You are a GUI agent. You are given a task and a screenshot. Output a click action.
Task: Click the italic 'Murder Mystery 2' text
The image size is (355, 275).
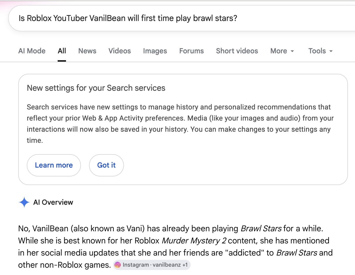pyautogui.click(x=194, y=241)
